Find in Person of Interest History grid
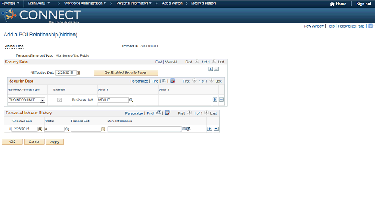 tap(150, 113)
